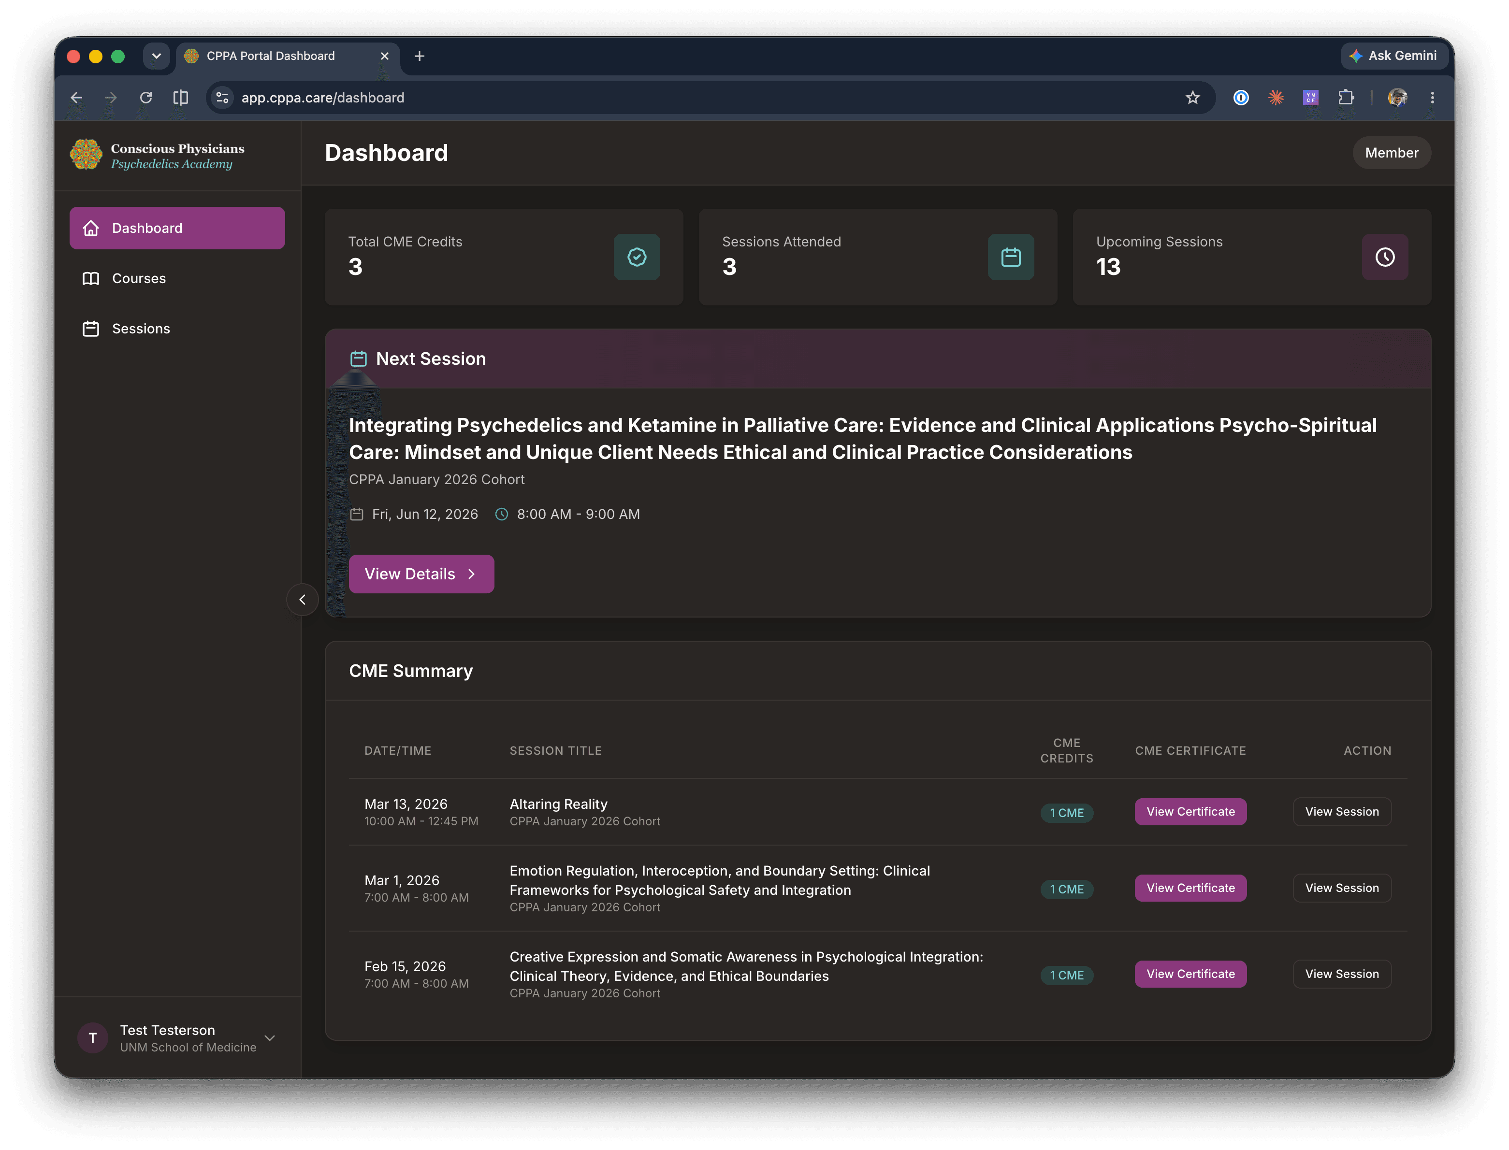Click the browser back arrow
Image resolution: width=1509 pixels, height=1150 pixels.
(x=77, y=98)
